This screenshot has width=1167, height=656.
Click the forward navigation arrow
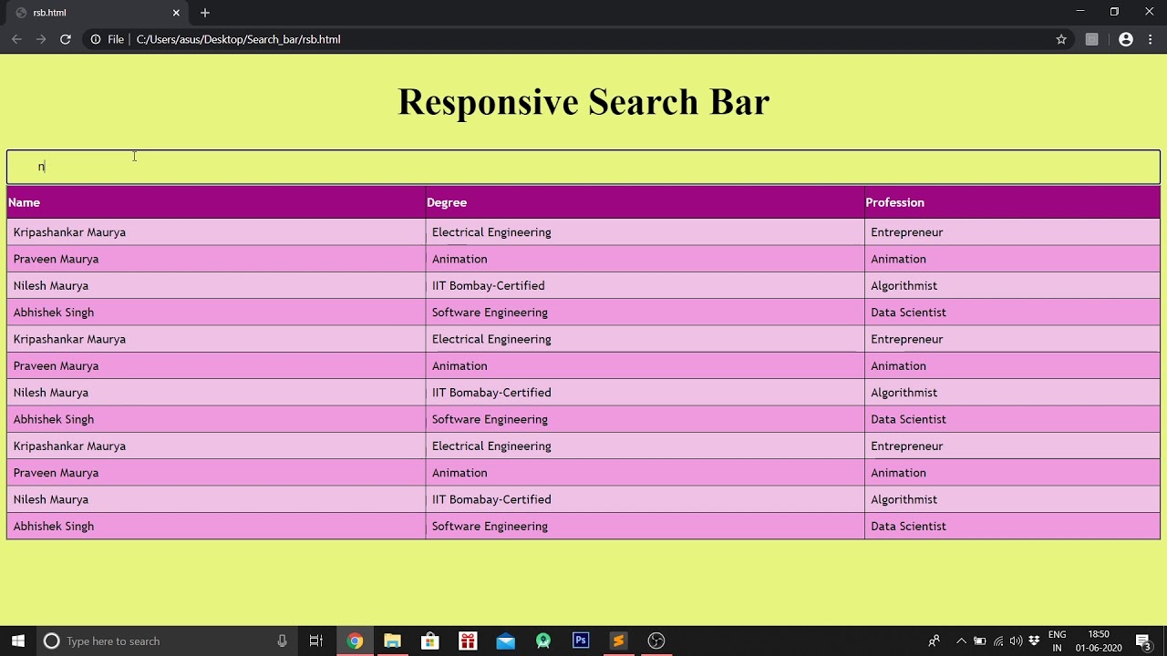41,39
